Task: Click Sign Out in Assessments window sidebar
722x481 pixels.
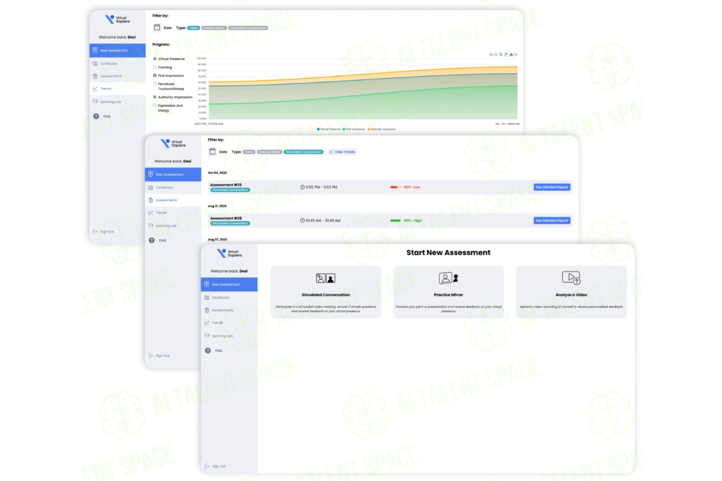Action: (159, 355)
